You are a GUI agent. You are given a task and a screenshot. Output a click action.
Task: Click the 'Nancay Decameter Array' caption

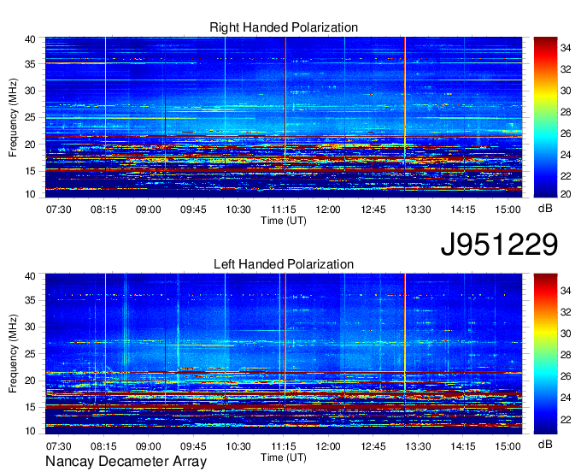(x=126, y=462)
